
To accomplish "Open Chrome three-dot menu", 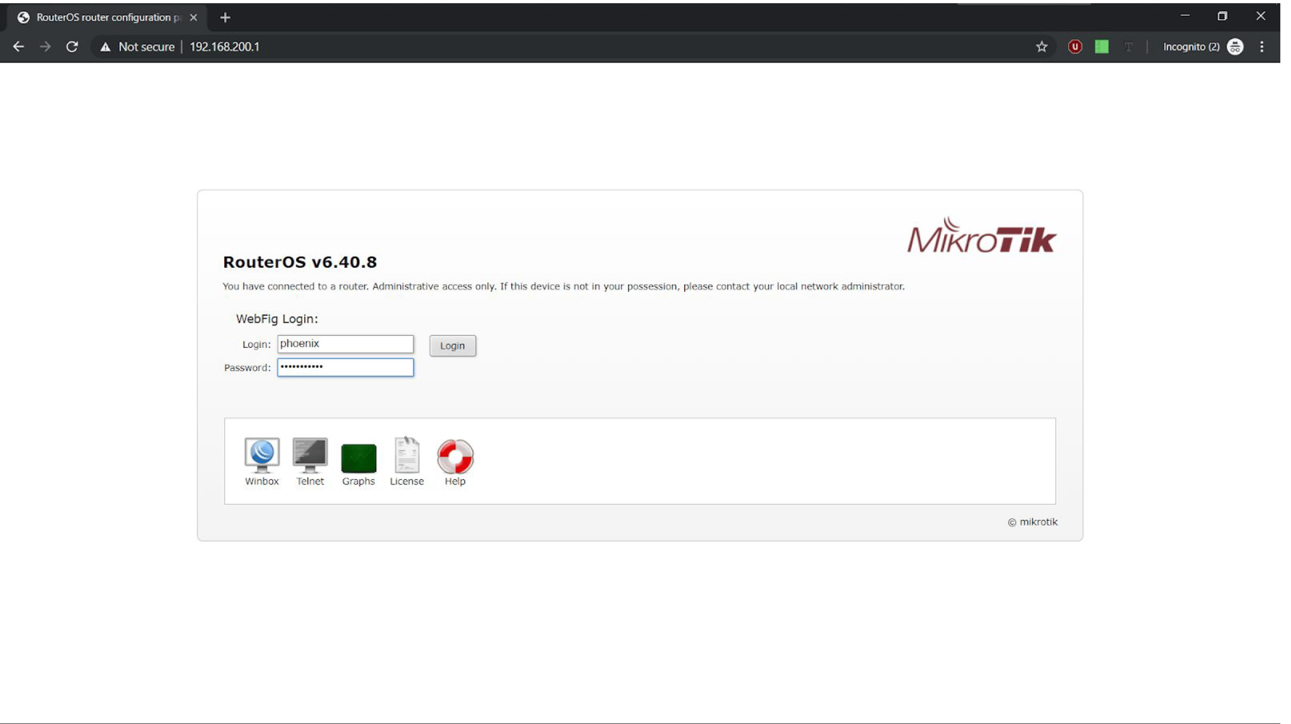I will (x=1262, y=47).
